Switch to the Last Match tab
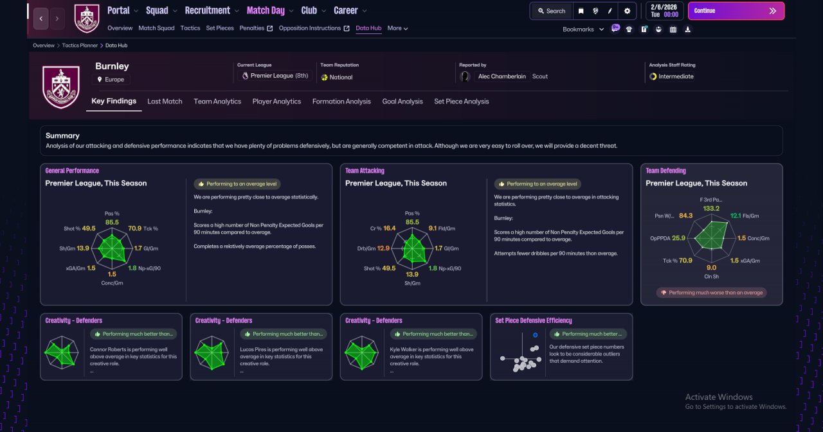The width and height of the screenshot is (823, 432). [165, 101]
